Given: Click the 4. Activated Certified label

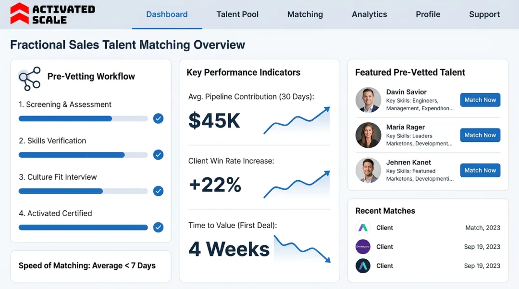Looking at the screenshot, I should [55, 213].
